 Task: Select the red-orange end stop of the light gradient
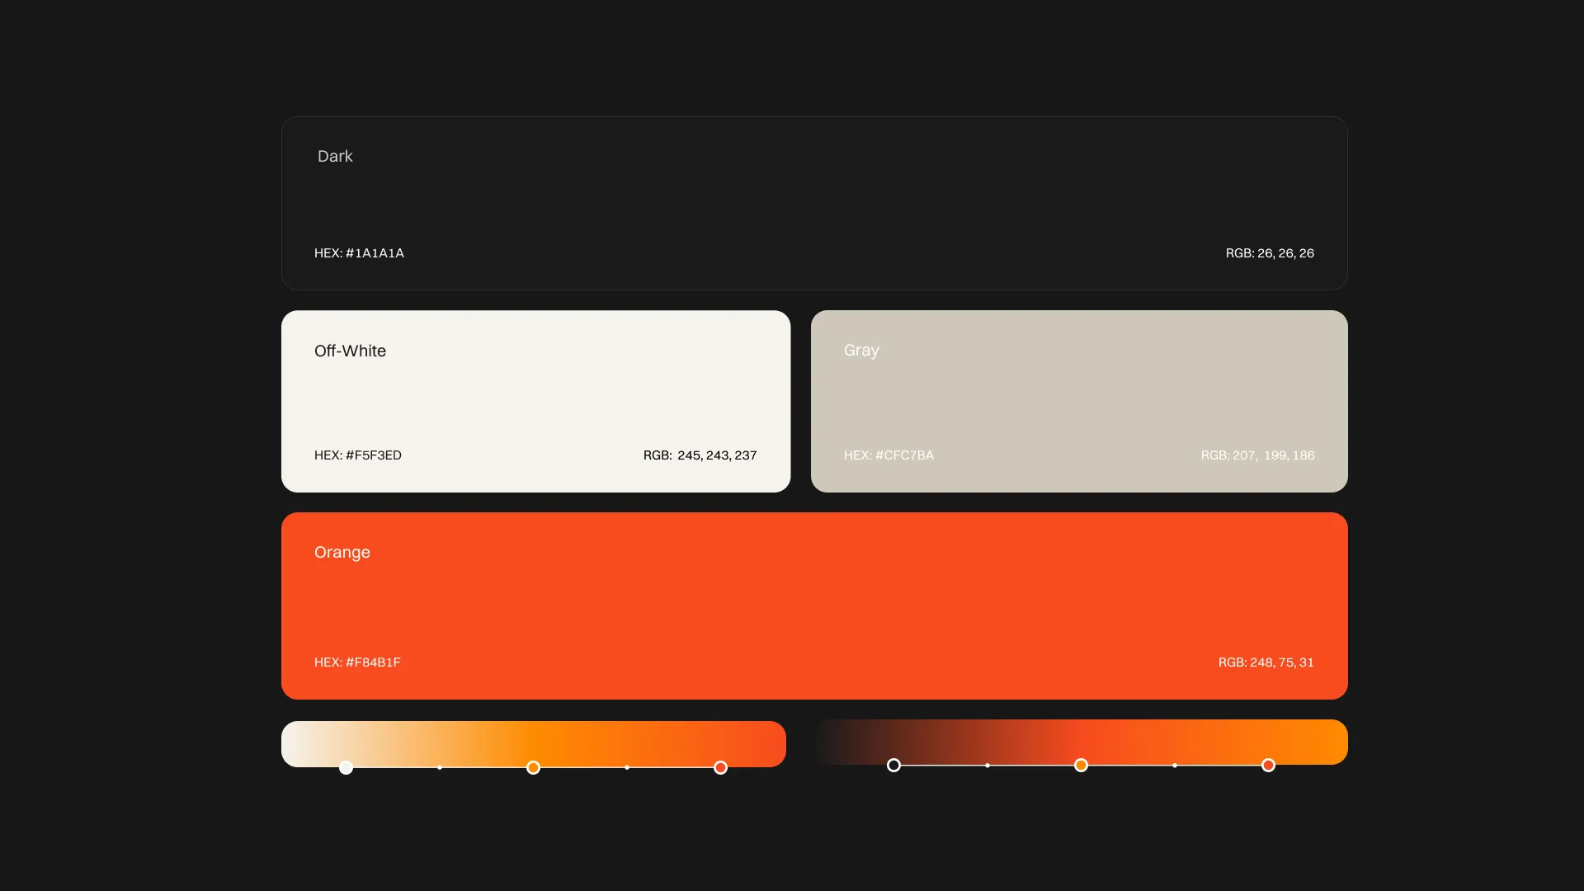click(x=720, y=768)
